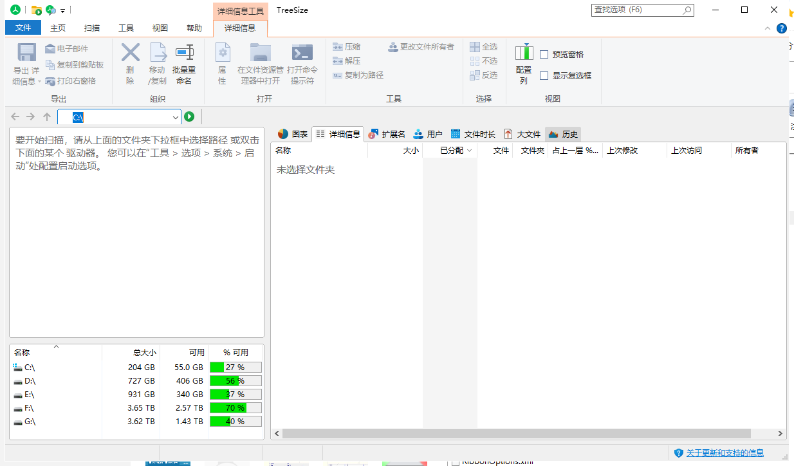Screen dimensions: 794x466
Task: Click the search magnifier icon in title bar
Action: [x=687, y=10]
